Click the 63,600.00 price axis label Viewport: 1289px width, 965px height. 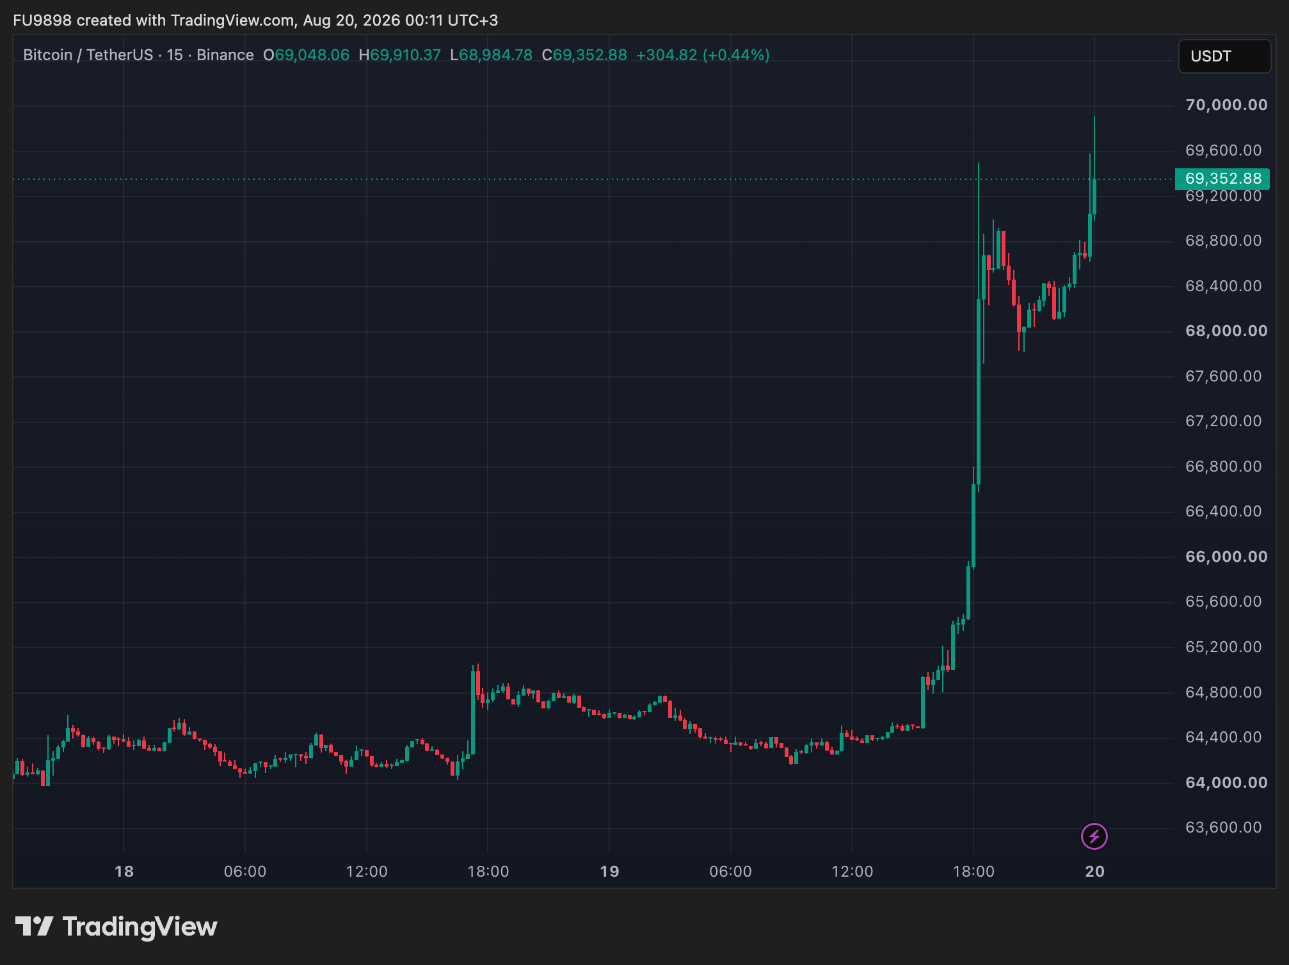(1224, 827)
